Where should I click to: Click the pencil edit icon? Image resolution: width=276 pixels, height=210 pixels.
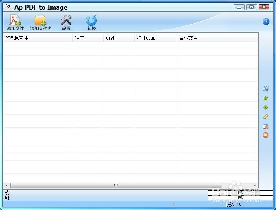(x=266, y=116)
